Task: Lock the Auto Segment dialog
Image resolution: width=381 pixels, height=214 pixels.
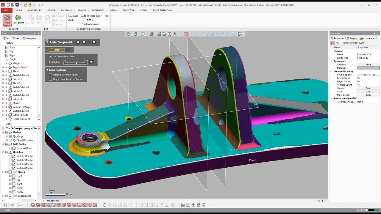Action: tap(78, 42)
